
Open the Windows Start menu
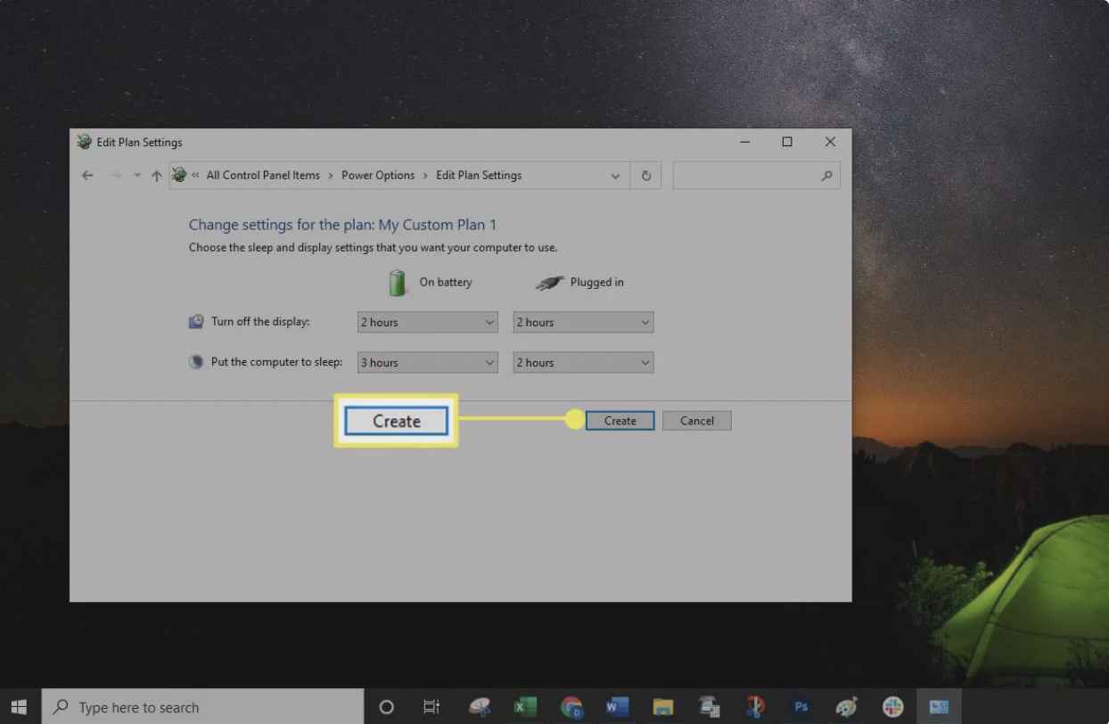(x=19, y=707)
